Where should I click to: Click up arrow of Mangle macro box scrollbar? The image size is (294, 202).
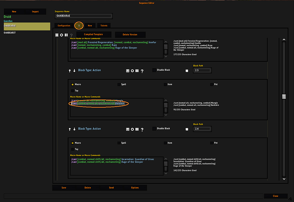(166, 101)
